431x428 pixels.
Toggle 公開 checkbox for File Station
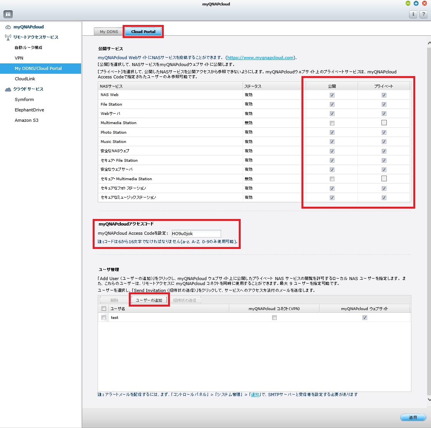coord(332,105)
